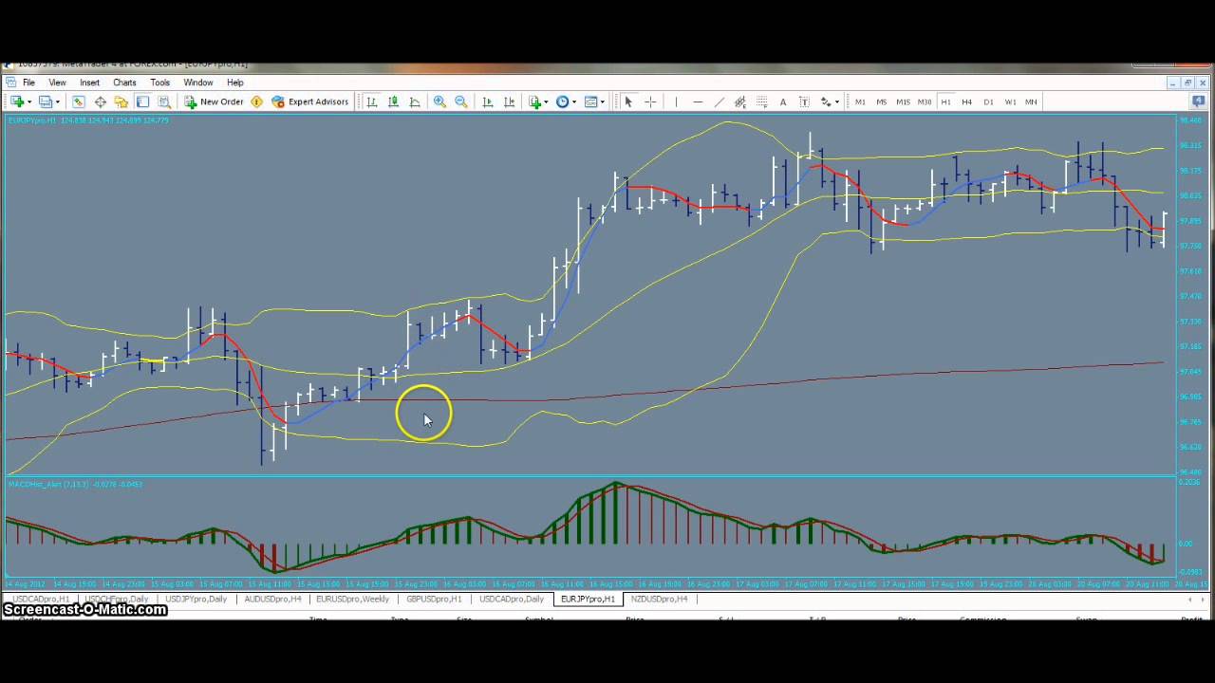Toggle the Terminal window icon
Image resolution: width=1215 pixels, height=683 pixels.
coord(143,102)
